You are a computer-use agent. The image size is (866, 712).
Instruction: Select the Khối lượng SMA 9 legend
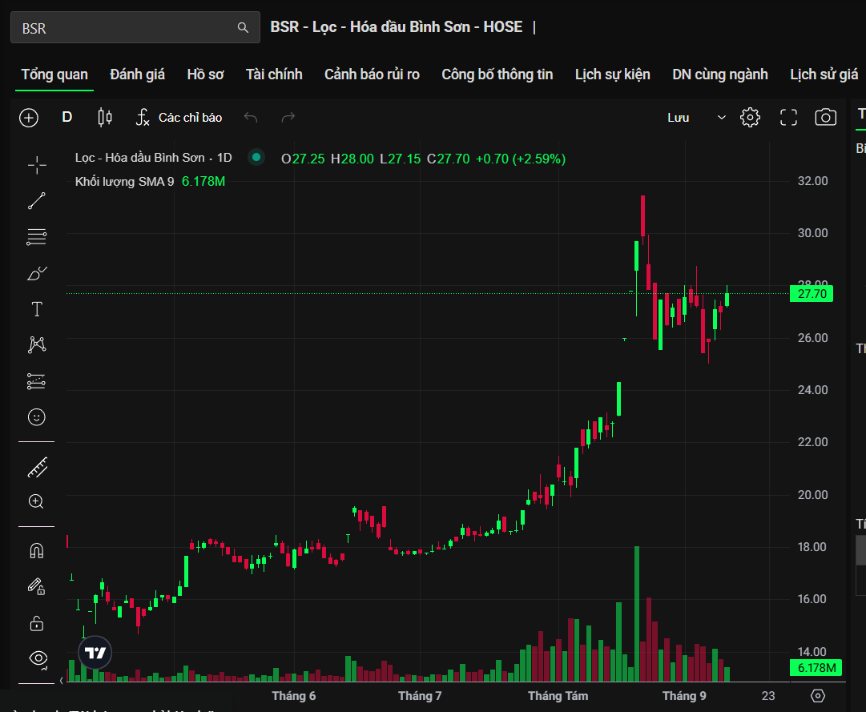(124, 182)
